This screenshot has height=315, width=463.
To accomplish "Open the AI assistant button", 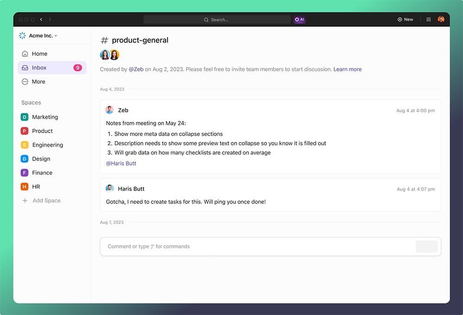I will tap(300, 19).
